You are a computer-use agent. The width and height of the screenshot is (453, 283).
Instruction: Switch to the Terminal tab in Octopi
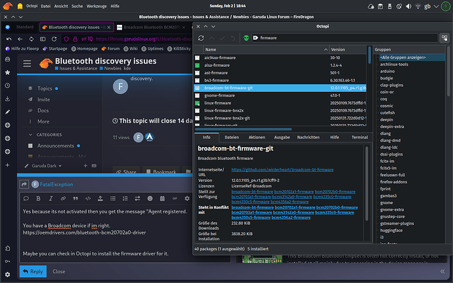tap(360, 137)
